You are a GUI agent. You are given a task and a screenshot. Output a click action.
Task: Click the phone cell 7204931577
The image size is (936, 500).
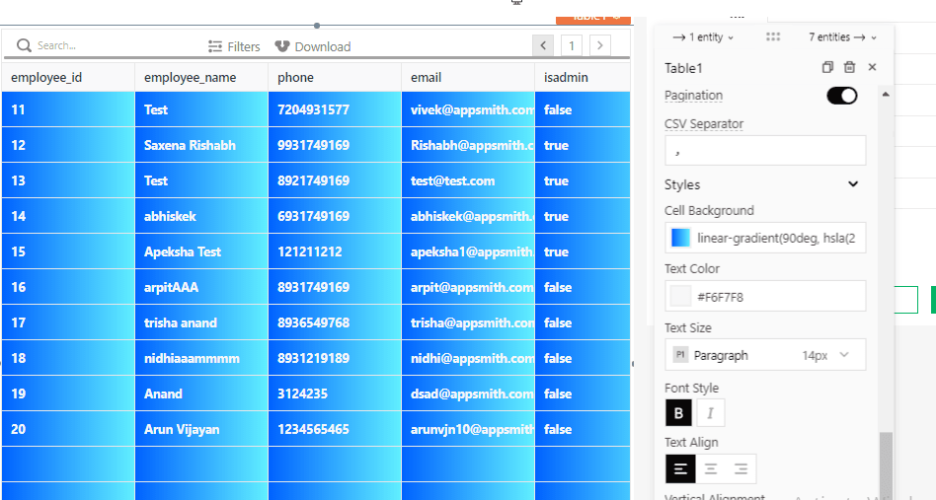(x=335, y=109)
